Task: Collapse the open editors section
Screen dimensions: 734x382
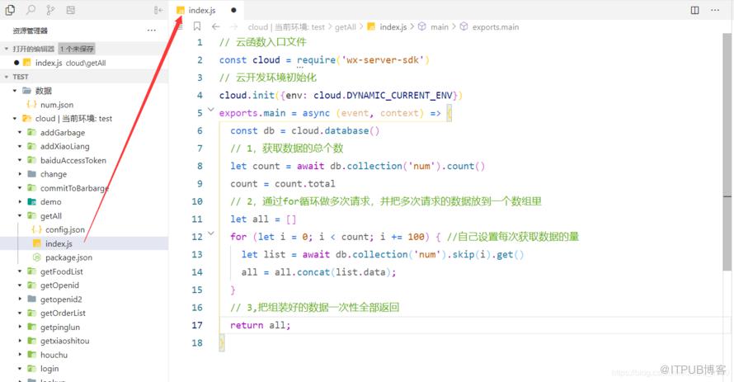Action: click(7, 49)
